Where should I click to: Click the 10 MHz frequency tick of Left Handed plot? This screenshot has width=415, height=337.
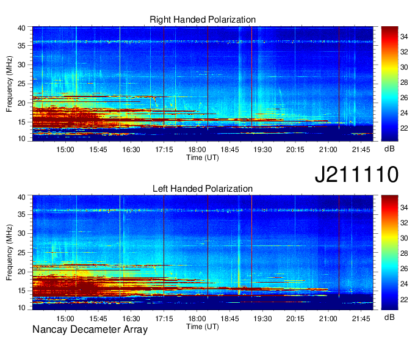(22, 308)
